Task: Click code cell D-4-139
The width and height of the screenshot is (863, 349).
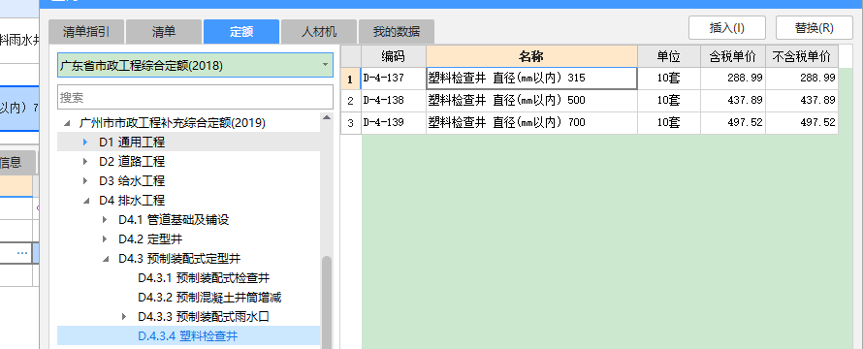Action: [x=394, y=123]
